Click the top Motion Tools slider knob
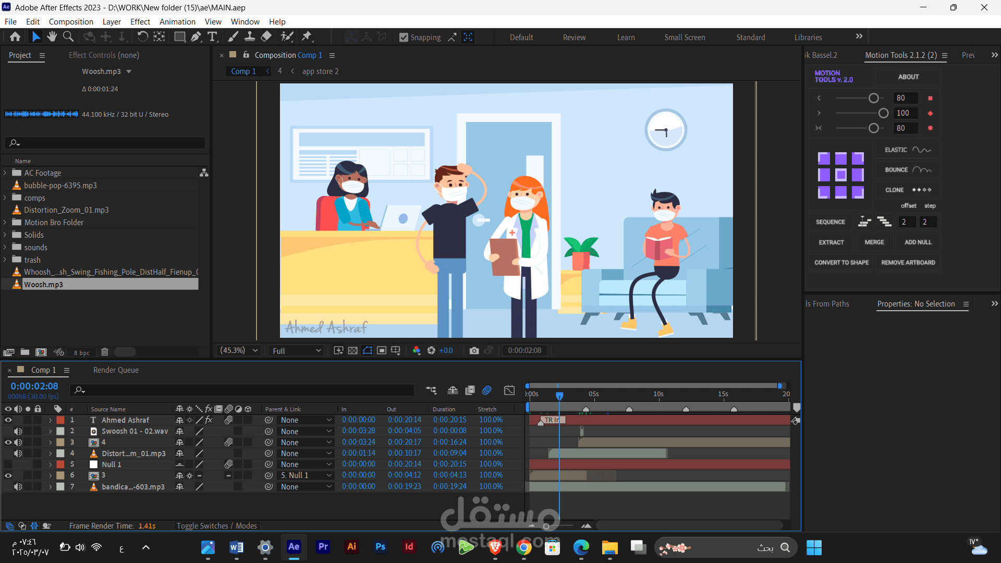Viewport: 1001px width, 563px height. tap(874, 98)
